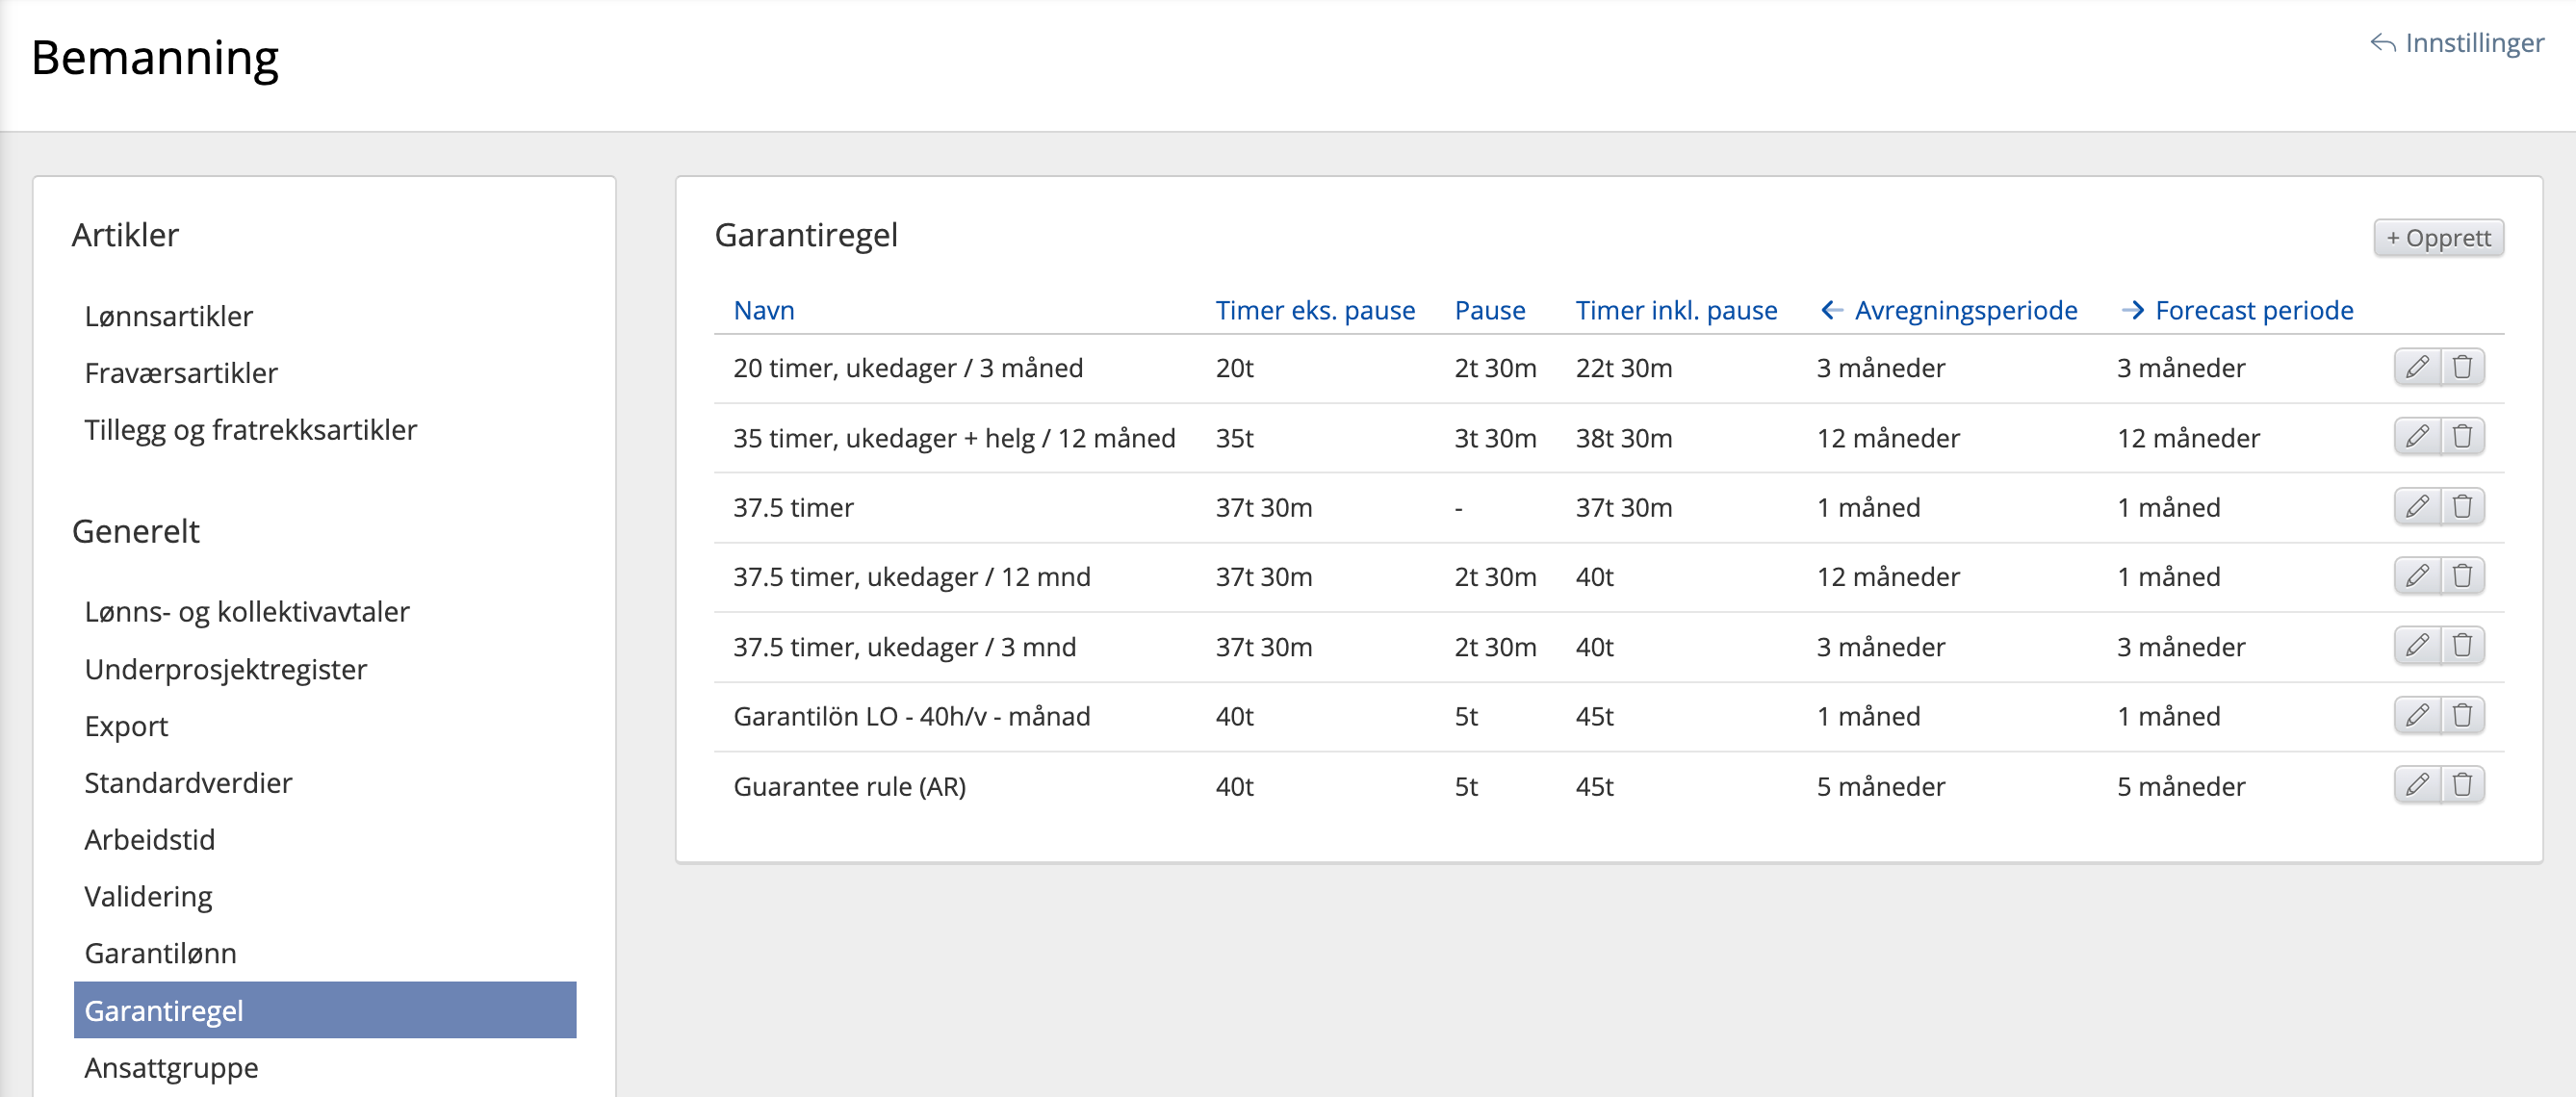Delete the 'Garantilön LO - 40h/v - månad' rule
The height and width of the screenshot is (1097, 2576).
[x=2462, y=715]
